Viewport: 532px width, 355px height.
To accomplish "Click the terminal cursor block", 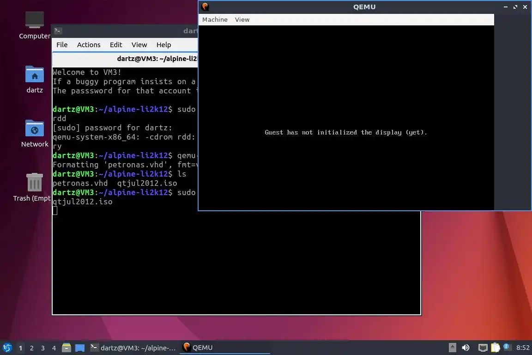I will coord(55,211).
